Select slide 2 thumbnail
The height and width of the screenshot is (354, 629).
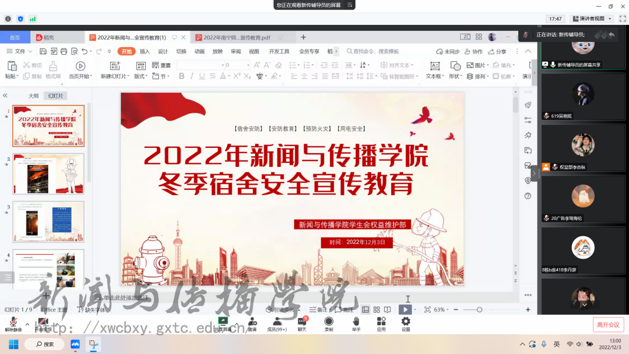click(49, 174)
